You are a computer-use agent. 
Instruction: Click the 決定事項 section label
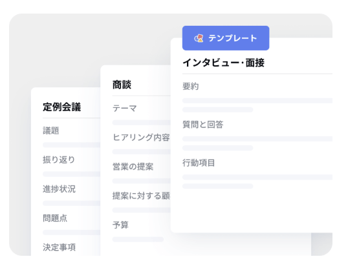pyautogui.click(x=59, y=247)
